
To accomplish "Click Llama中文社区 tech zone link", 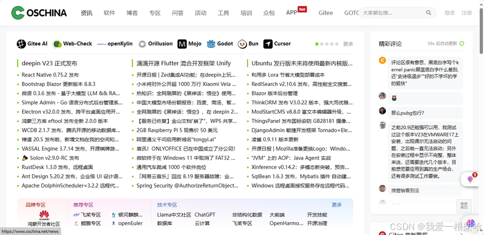I will click(x=174, y=215).
